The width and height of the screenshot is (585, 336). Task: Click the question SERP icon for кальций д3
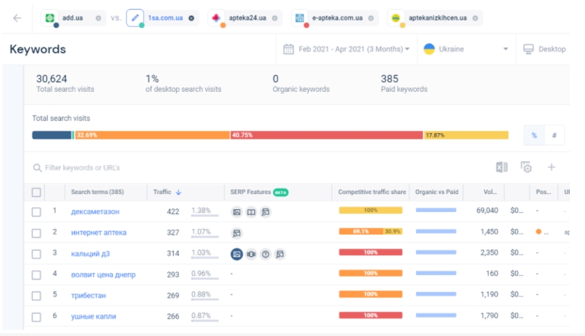pyautogui.click(x=266, y=254)
